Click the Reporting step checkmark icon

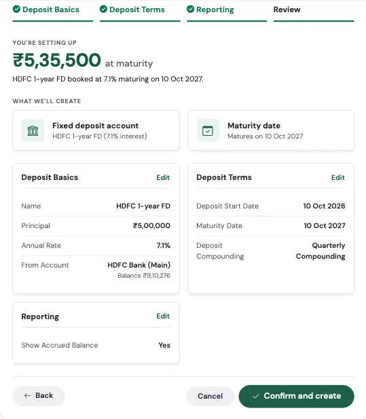click(x=191, y=9)
